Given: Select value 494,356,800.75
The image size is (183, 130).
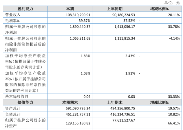Looking at the screenshot, I should click(x=123, y=108).
